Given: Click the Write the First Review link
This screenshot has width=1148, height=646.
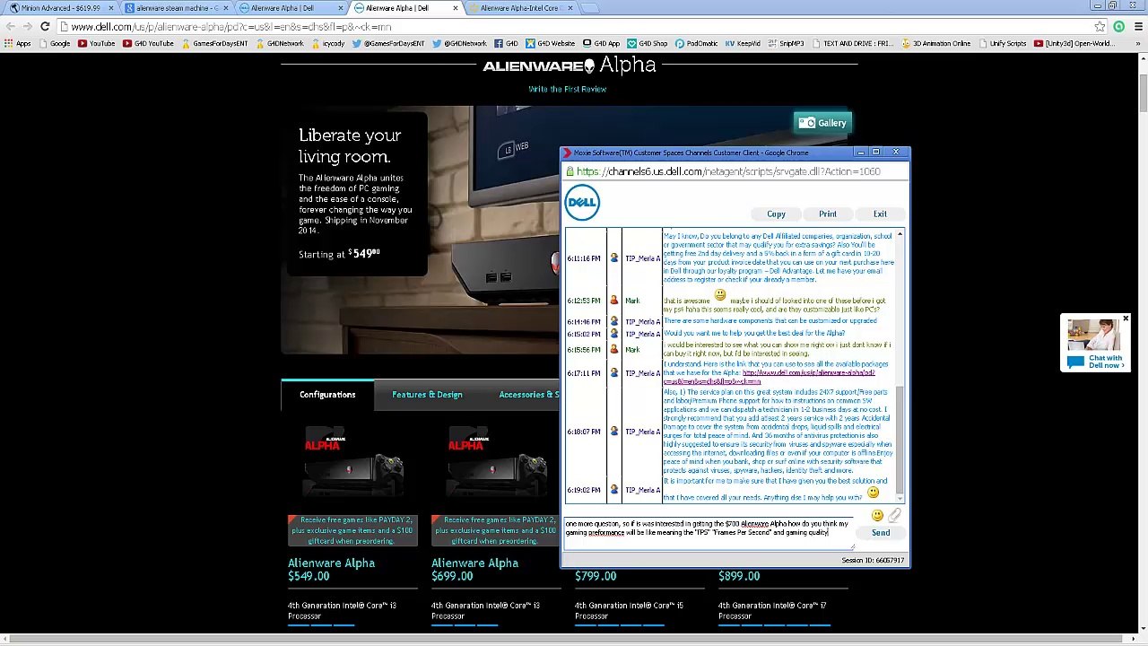Looking at the screenshot, I should [567, 89].
